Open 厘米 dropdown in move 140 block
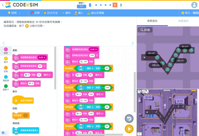This screenshot has height=136, width=199. click(x=99, y=114)
